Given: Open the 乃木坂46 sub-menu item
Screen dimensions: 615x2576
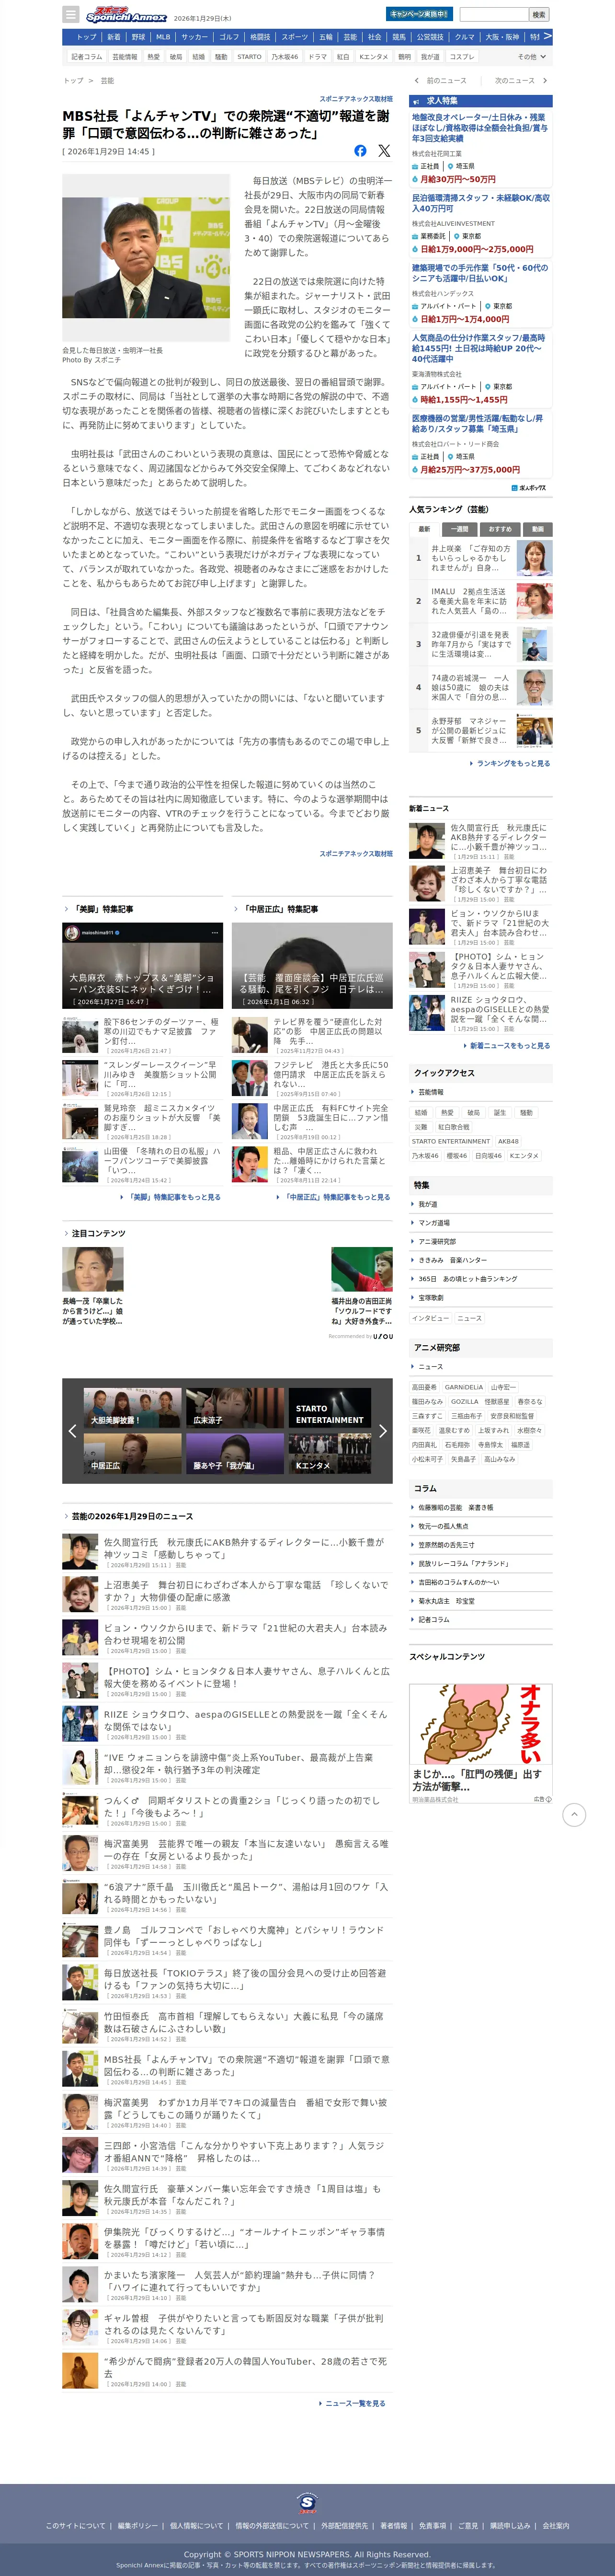Looking at the screenshot, I should [284, 57].
